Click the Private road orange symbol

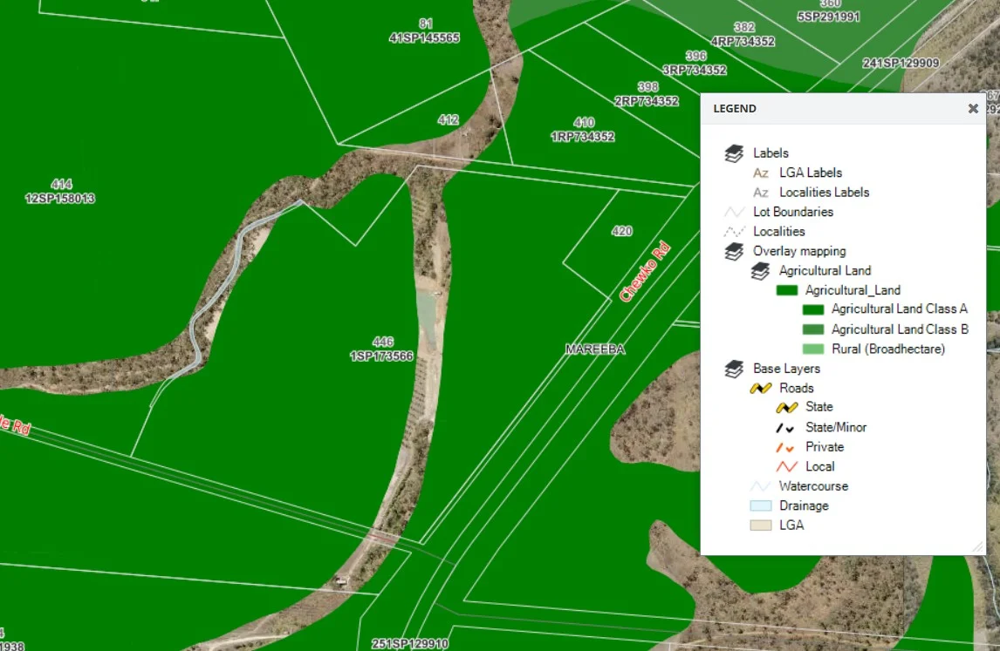click(787, 447)
